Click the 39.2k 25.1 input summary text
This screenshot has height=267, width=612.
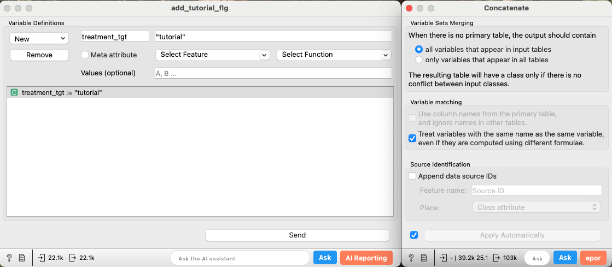[x=469, y=258]
